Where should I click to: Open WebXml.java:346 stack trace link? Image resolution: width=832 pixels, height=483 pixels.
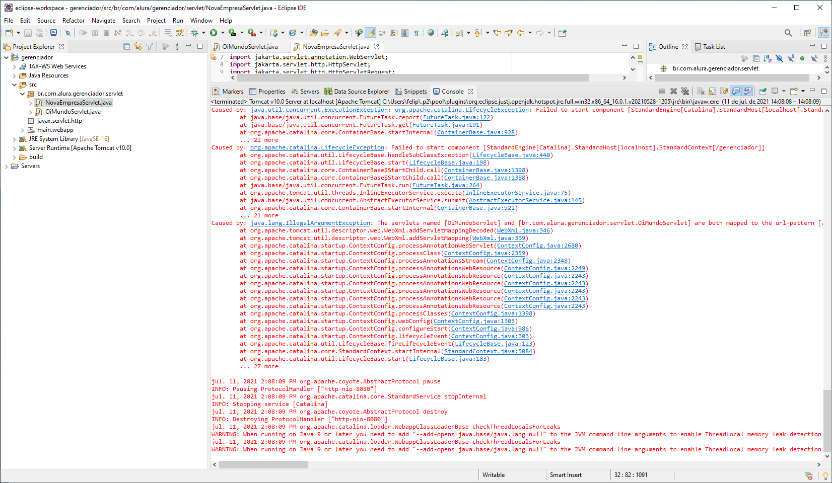[523, 230]
